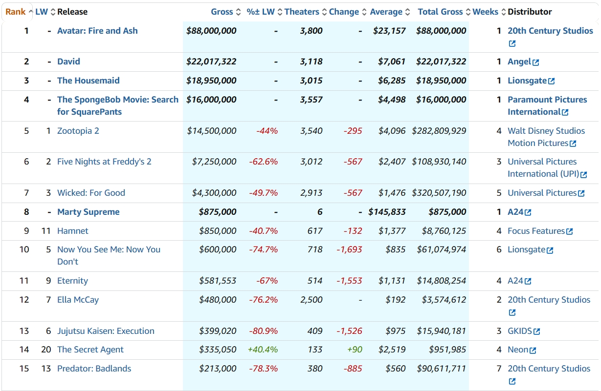The image size is (601, 391).
Task: Sort by Theaters column header
Action: 302,12
